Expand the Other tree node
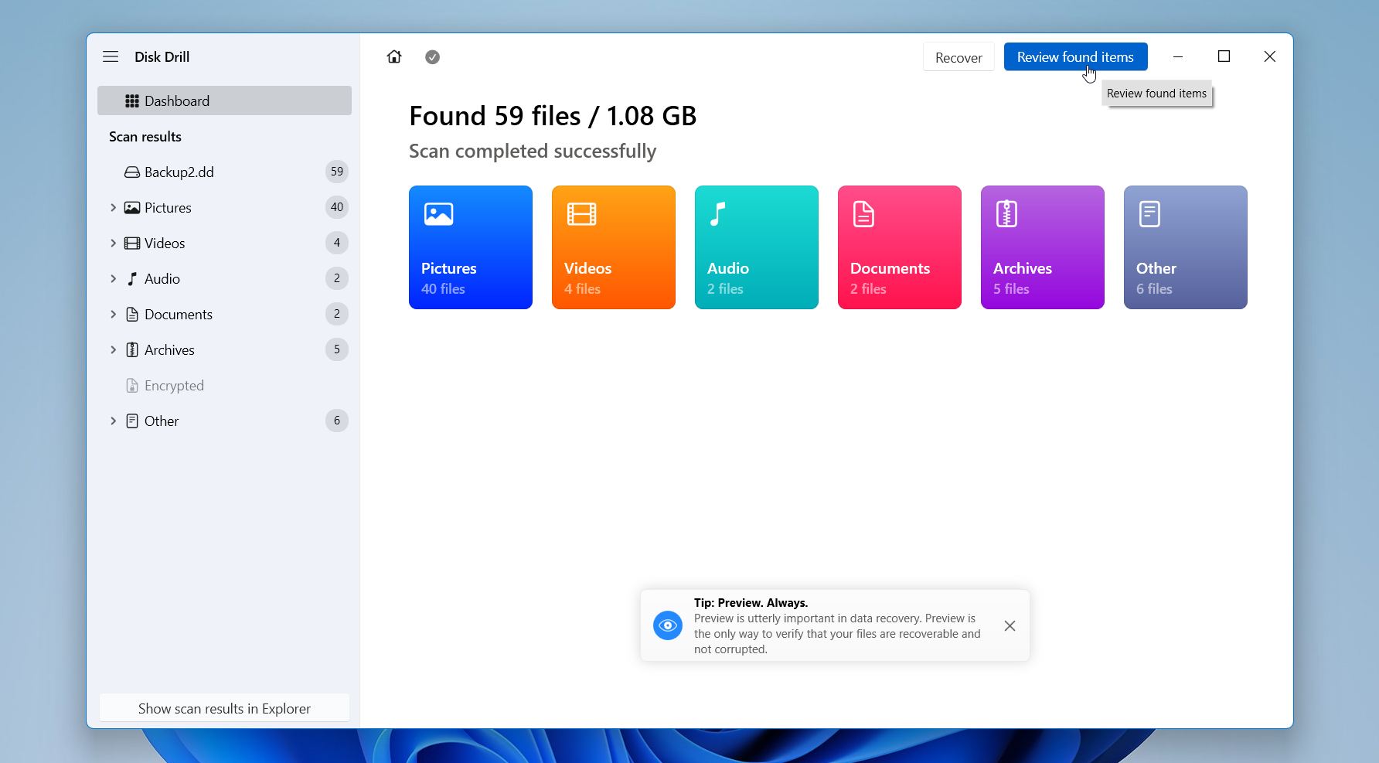 [x=113, y=421]
